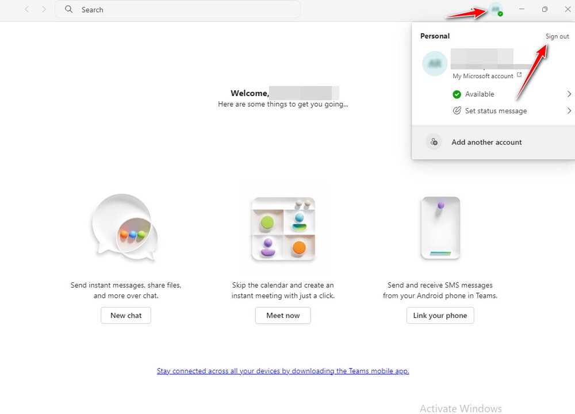Screen dimensions: 575x414
Task: Click the large profile picture in account panel
Action: pyautogui.click(x=435, y=63)
